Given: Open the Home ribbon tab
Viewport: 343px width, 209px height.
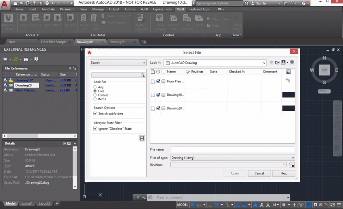Looking at the screenshot, I should [x=19, y=9].
